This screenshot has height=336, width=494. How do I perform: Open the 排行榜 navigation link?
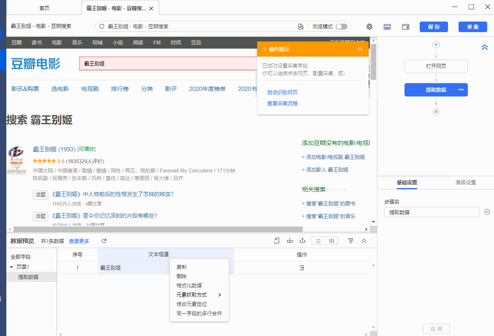click(120, 89)
